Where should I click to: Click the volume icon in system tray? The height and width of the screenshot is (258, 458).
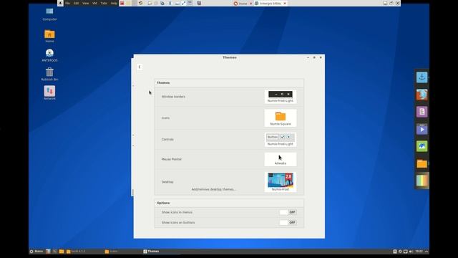411,252
